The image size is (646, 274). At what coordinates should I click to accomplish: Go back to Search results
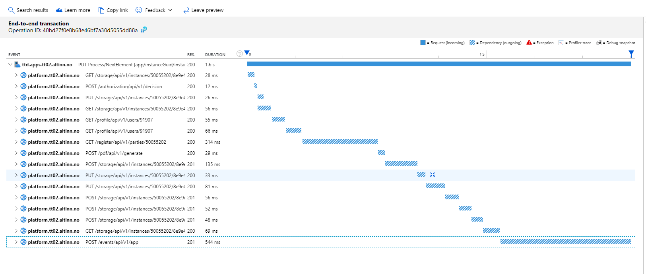28,10
